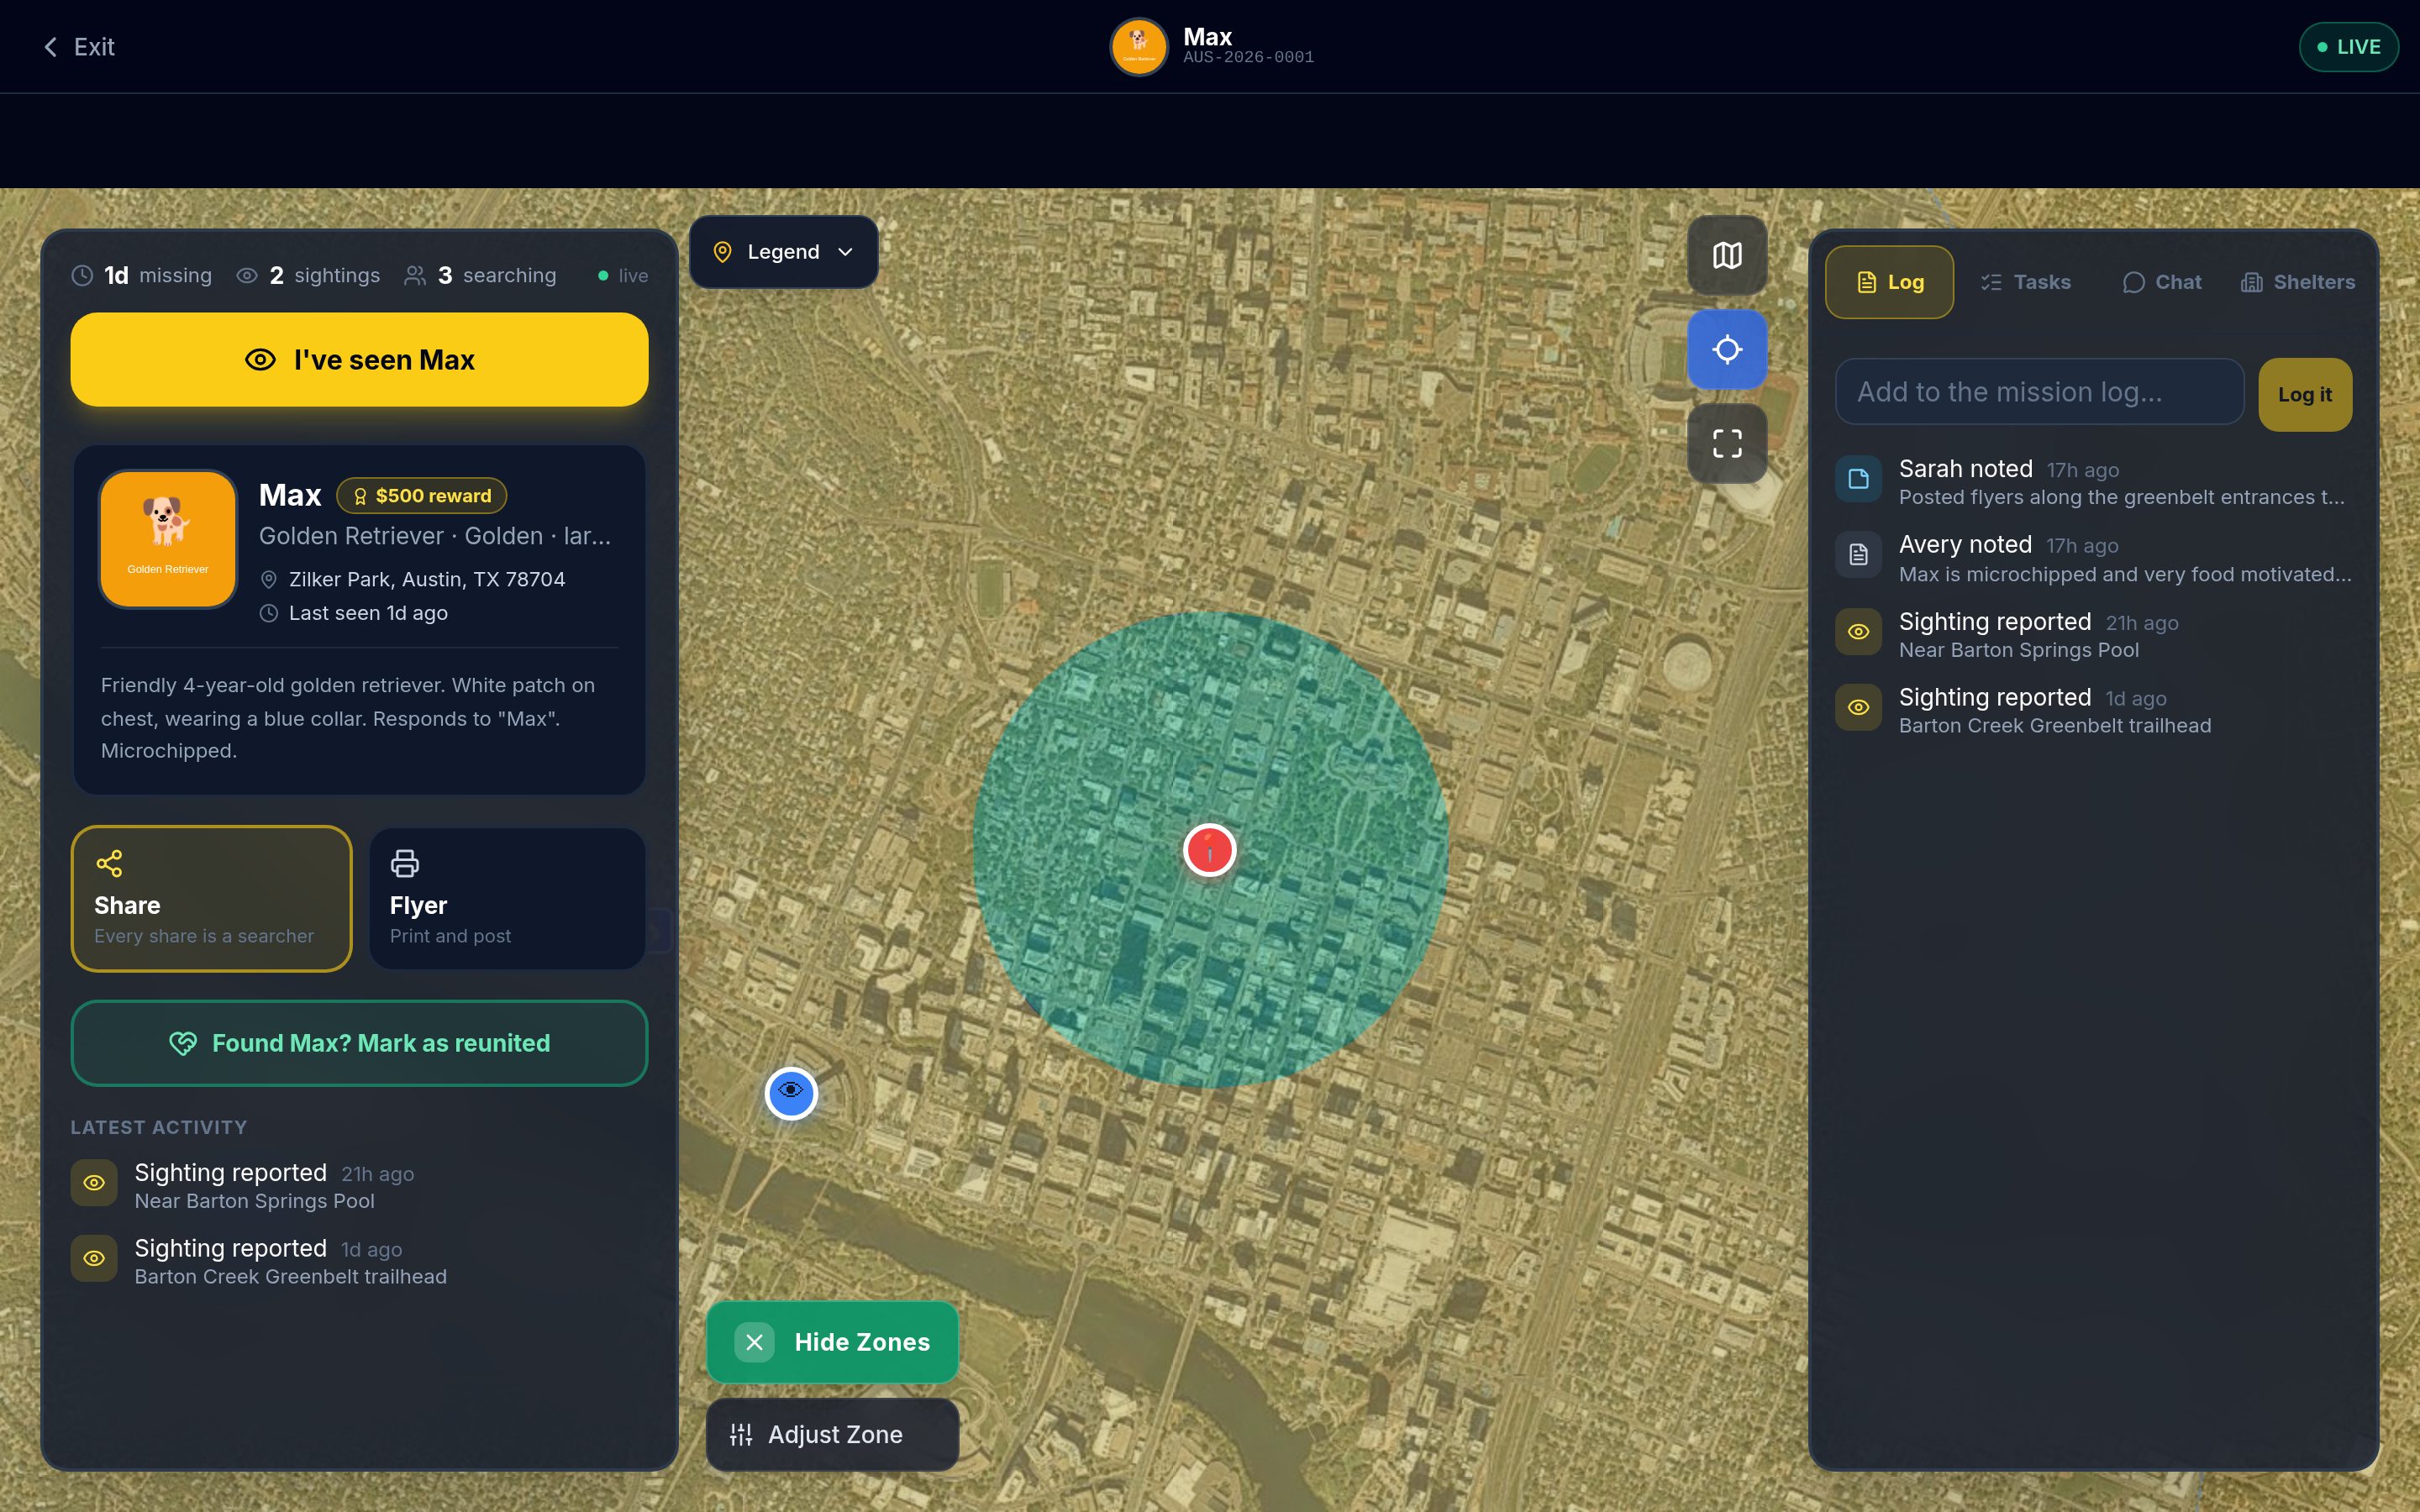Image resolution: width=2420 pixels, height=1512 pixels.
Task: Expand the Legend dropdown
Action: coord(783,252)
